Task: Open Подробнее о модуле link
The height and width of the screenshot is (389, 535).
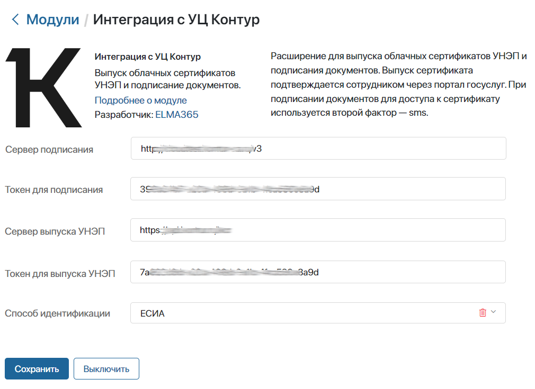Action: pos(140,100)
